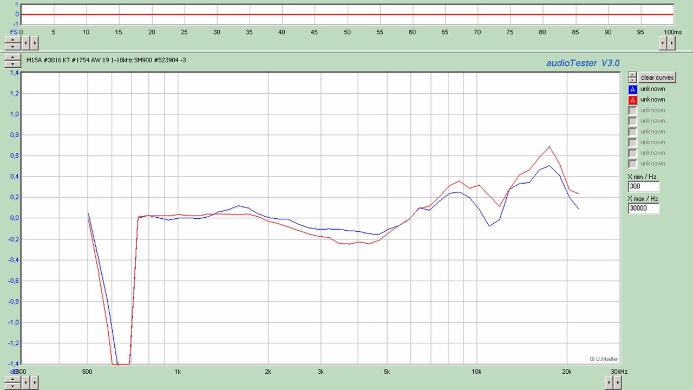693x390 pixels.
Task: Click up arrow of curve selector stepper
Action: 632,75
